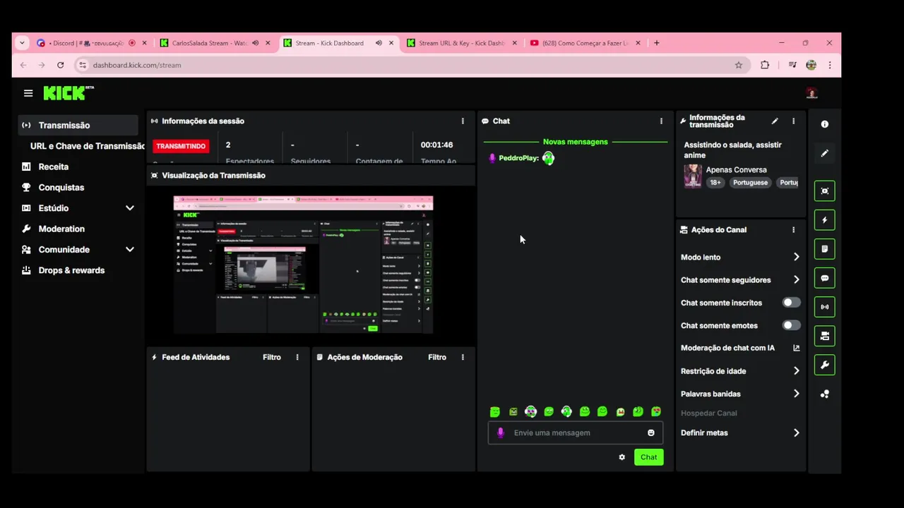Click the info icon in the right sidebar

pyautogui.click(x=824, y=124)
